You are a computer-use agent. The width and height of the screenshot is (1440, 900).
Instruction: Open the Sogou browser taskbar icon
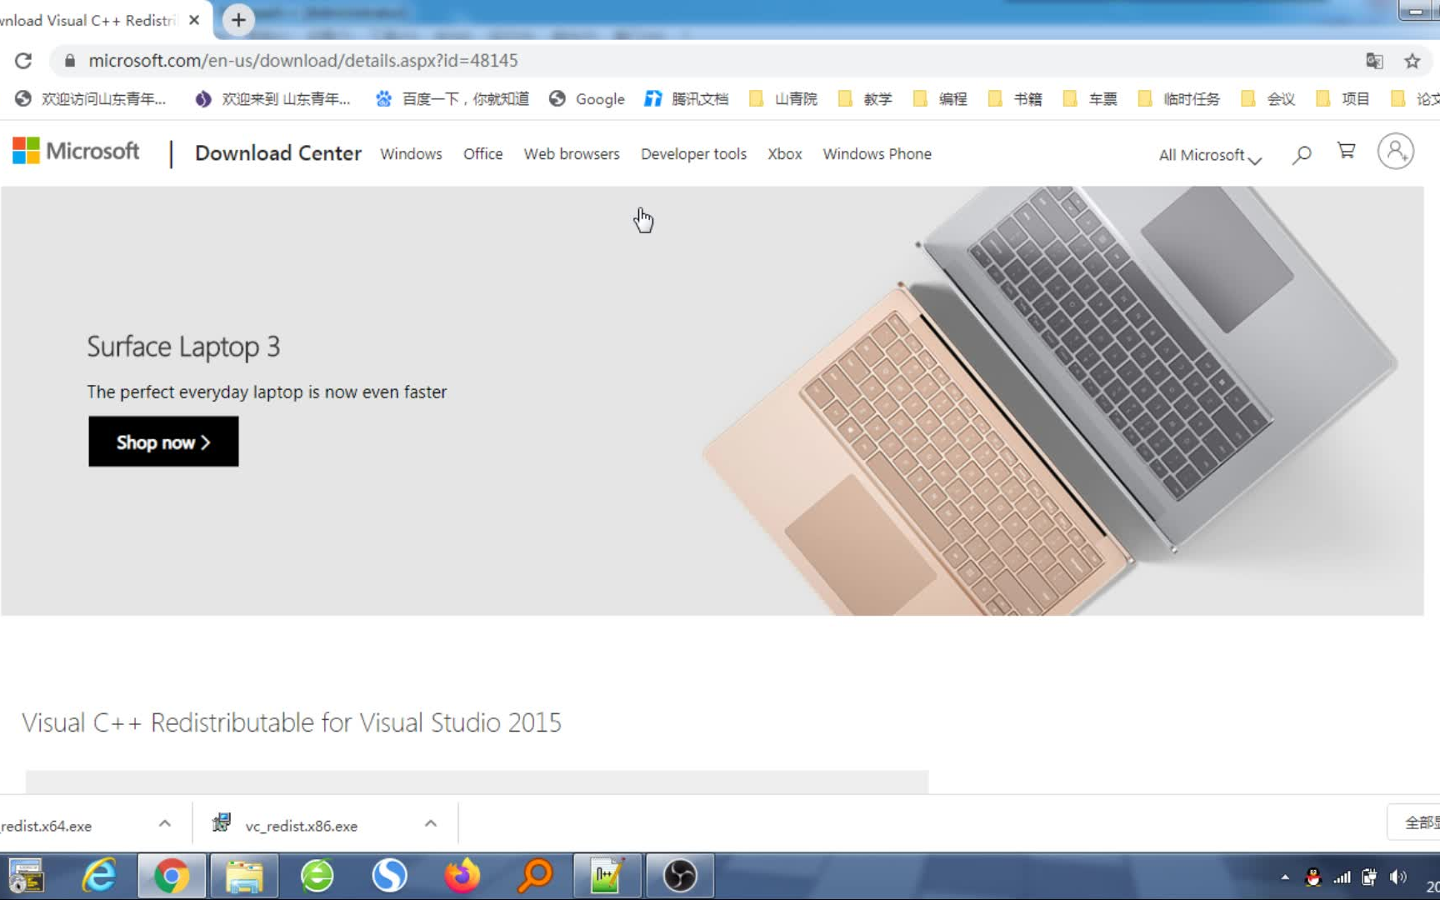(389, 877)
